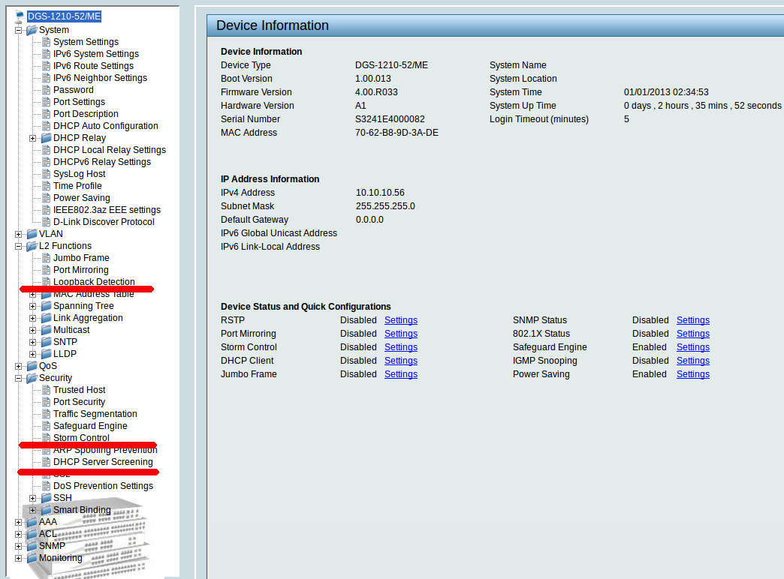Click the page icon beside Port Mirroring
The image size is (784, 579).
[46, 270]
